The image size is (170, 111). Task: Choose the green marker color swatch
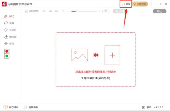[7, 56]
